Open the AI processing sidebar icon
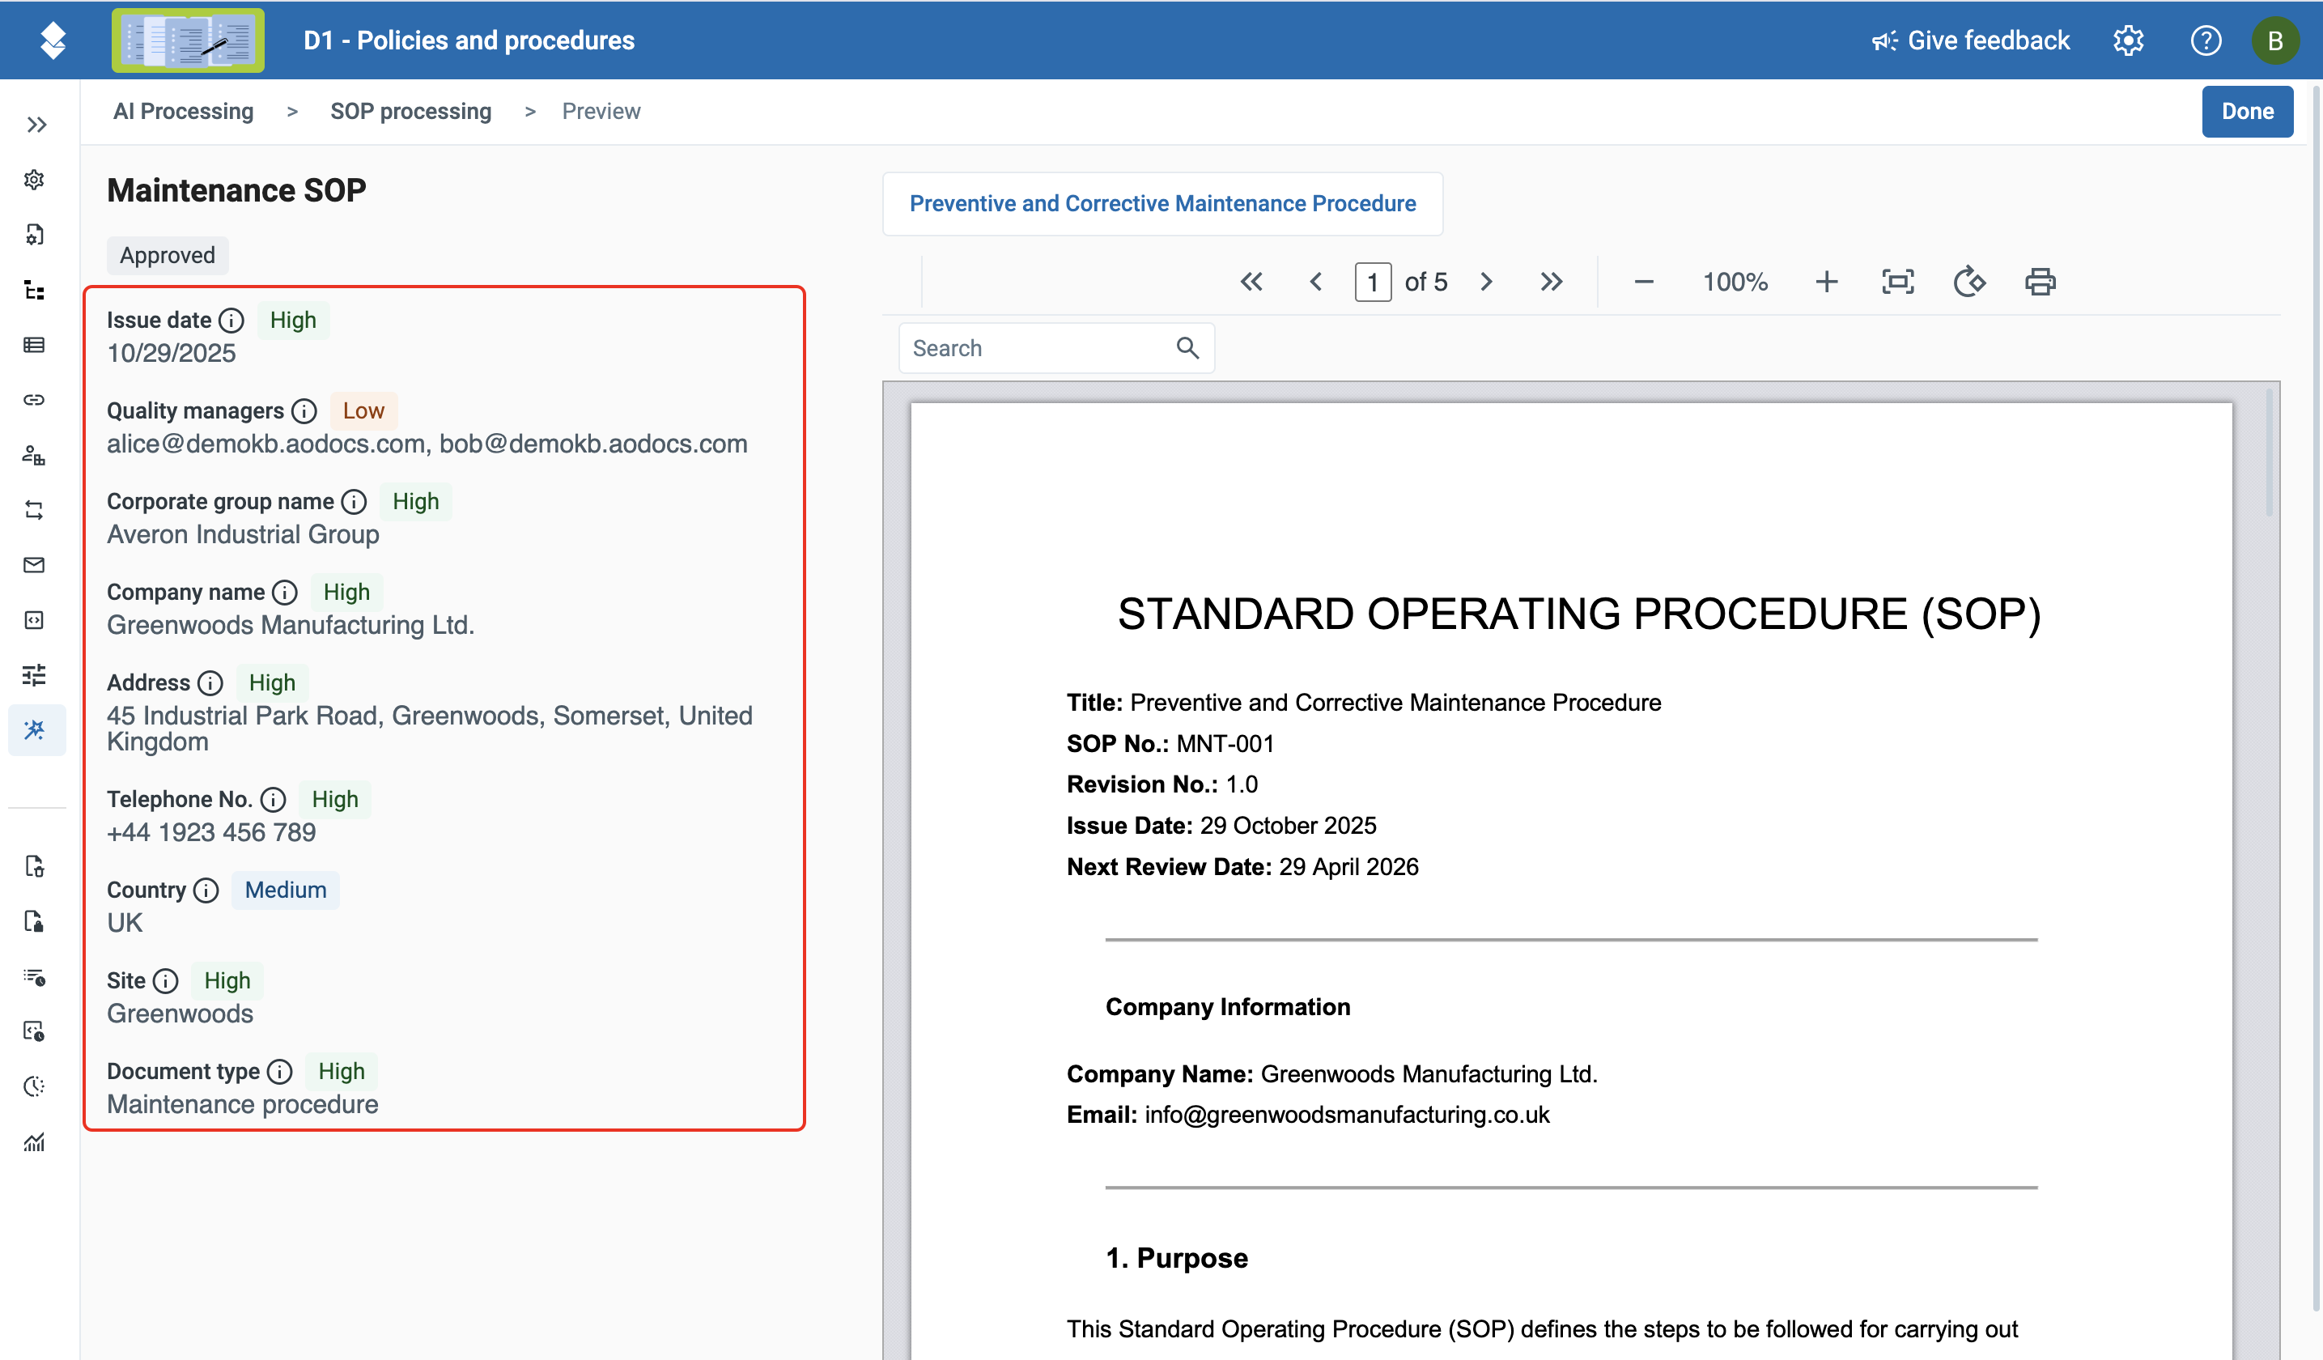Viewport: 2323px width, 1360px height. tap(35, 730)
